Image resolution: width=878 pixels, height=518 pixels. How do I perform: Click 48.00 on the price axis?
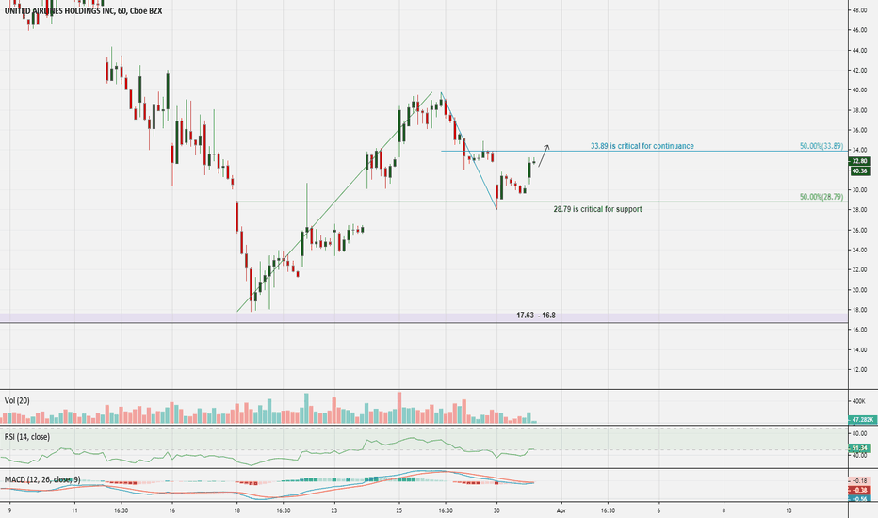point(859,10)
